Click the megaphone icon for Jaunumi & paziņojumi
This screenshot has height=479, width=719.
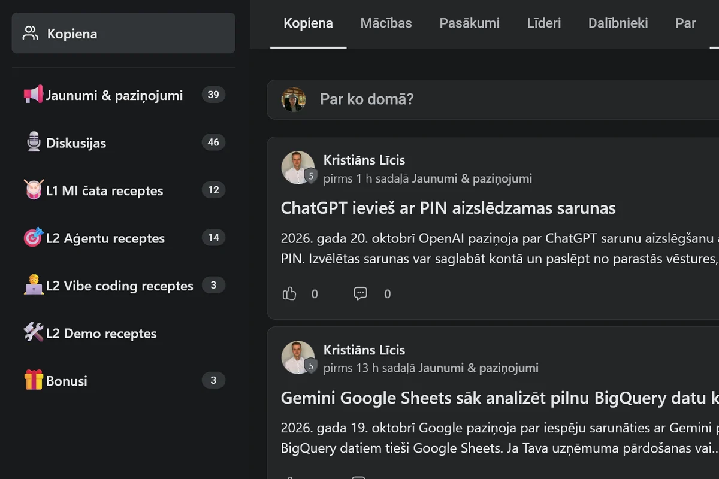(x=34, y=95)
